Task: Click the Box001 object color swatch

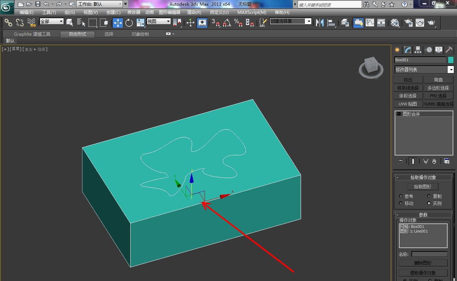Action: [x=451, y=60]
